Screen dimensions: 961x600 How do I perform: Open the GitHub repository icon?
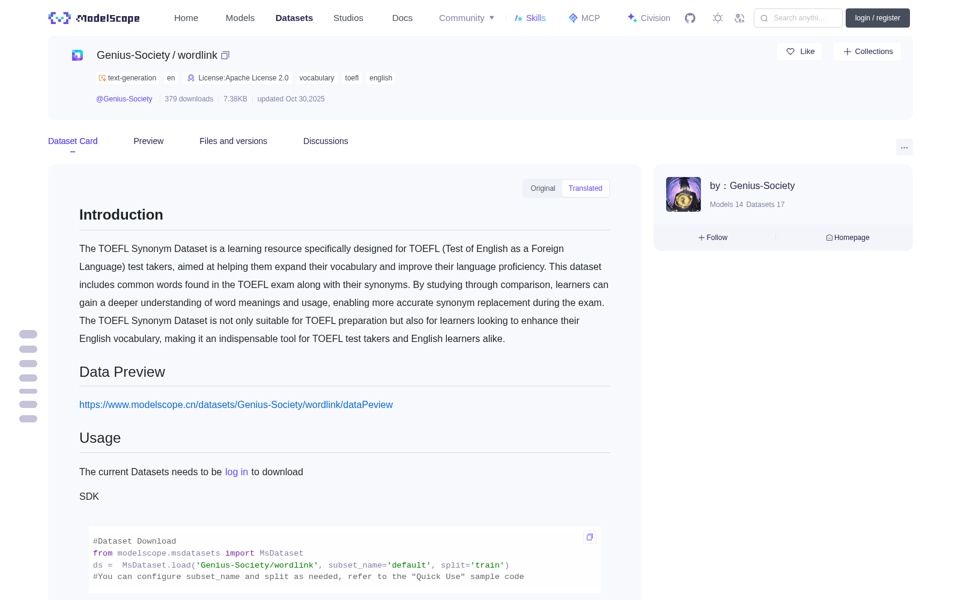coord(690,18)
